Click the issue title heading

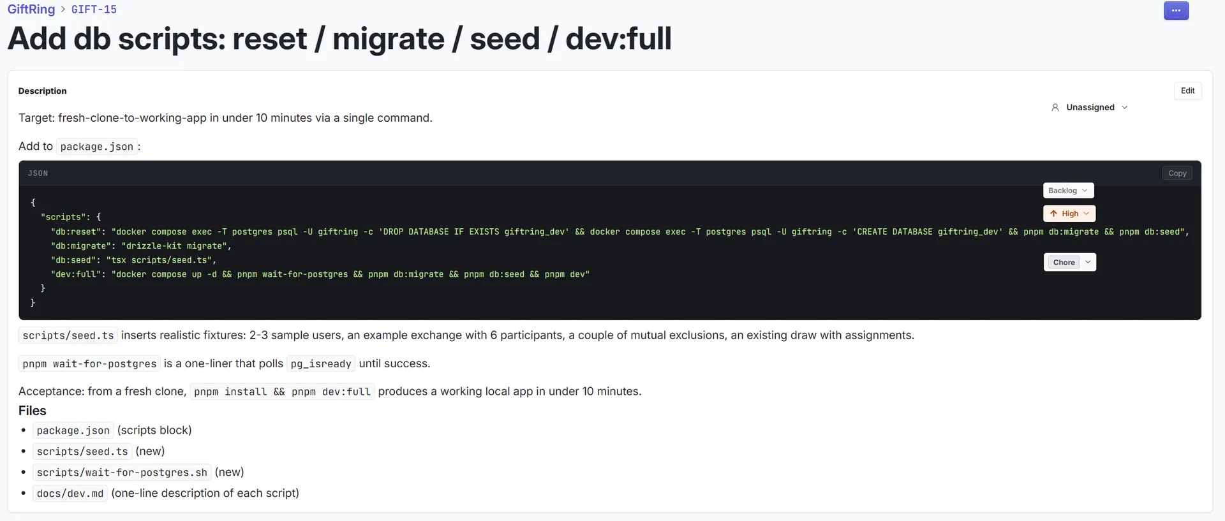(339, 39)
